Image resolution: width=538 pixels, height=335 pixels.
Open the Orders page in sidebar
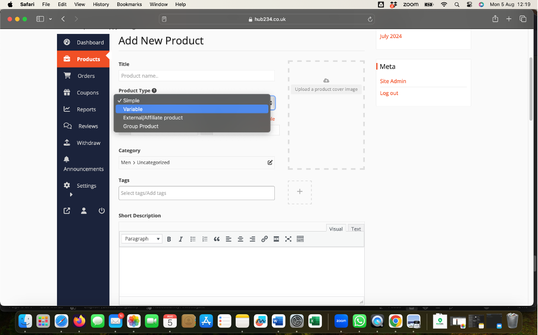click(x=86, y=76)
